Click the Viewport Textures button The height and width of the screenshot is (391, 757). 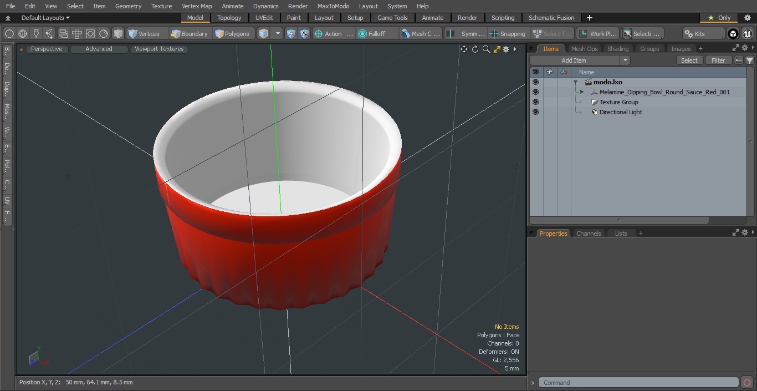159,49
